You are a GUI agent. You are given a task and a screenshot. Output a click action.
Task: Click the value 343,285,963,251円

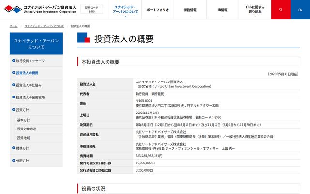tap(149, 156)
